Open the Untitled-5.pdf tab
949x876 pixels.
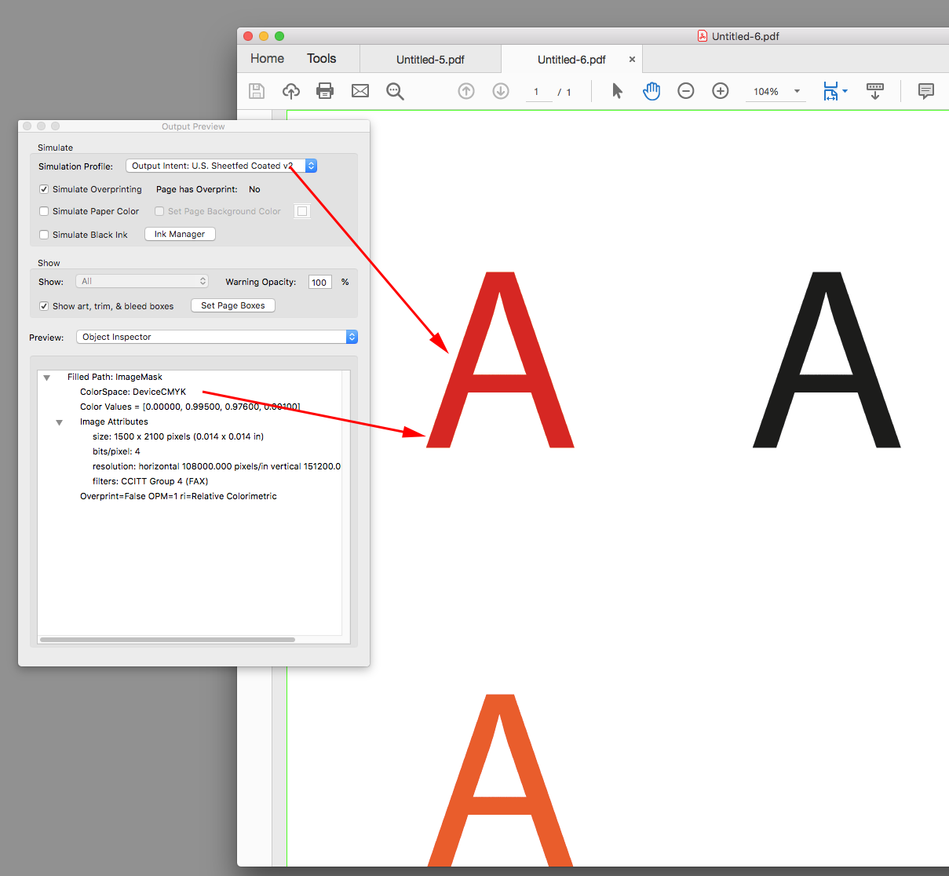(430, 60)
